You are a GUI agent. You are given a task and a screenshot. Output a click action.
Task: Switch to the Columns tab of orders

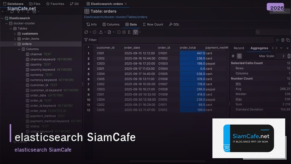tap(111, 24)
